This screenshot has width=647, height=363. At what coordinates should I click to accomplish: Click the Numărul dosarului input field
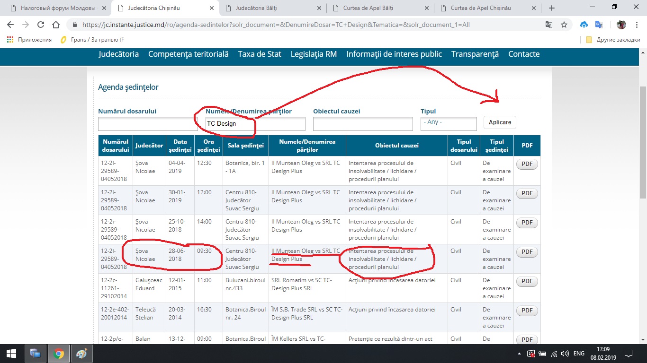148,124
